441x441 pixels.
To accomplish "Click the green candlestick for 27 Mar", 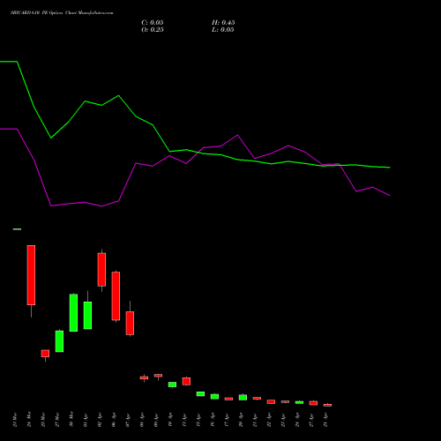I will 59,341.
